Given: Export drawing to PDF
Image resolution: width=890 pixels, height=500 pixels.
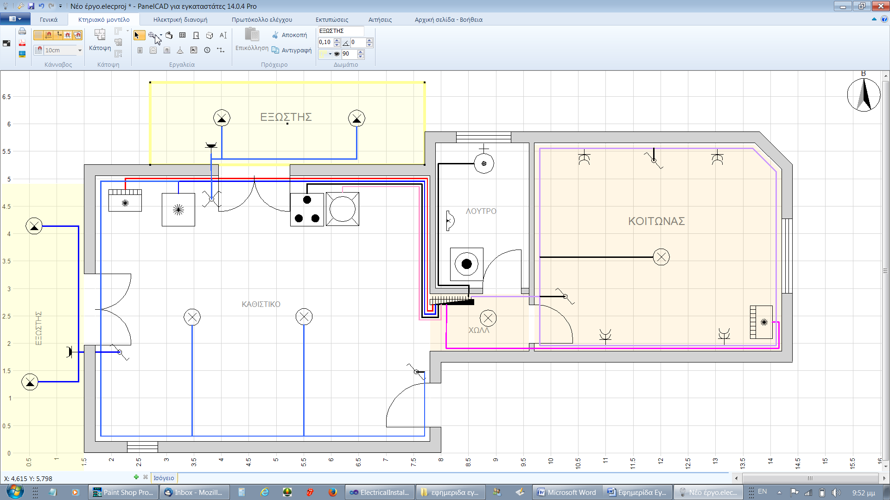Looking at the screenshot, I should (x=22, y=43).
